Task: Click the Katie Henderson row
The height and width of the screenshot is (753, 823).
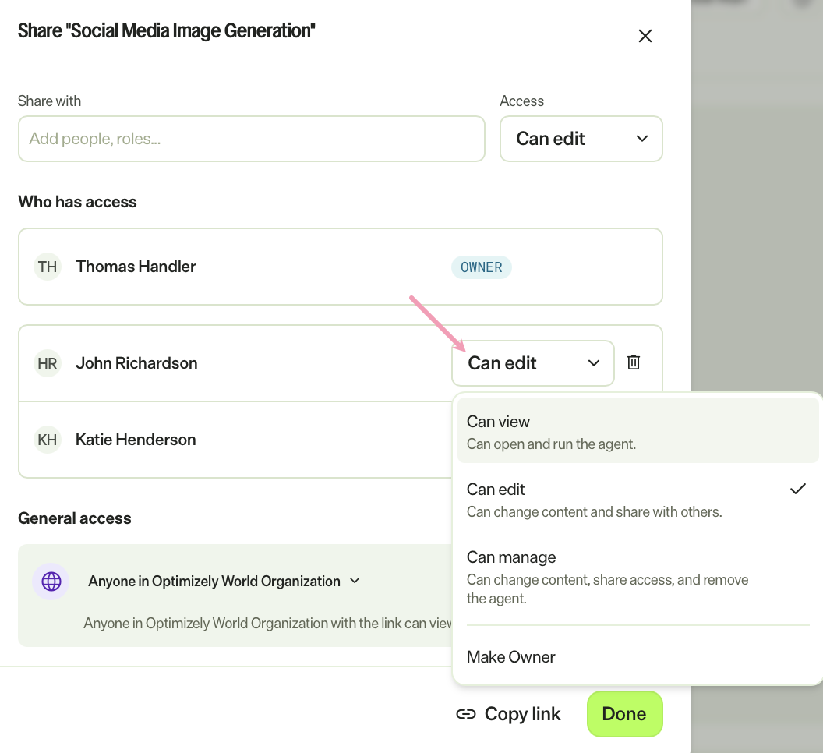Action: 235,440
